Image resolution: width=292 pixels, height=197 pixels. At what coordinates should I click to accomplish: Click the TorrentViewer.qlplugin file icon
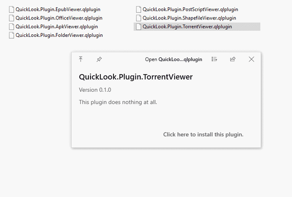(139, 27)
